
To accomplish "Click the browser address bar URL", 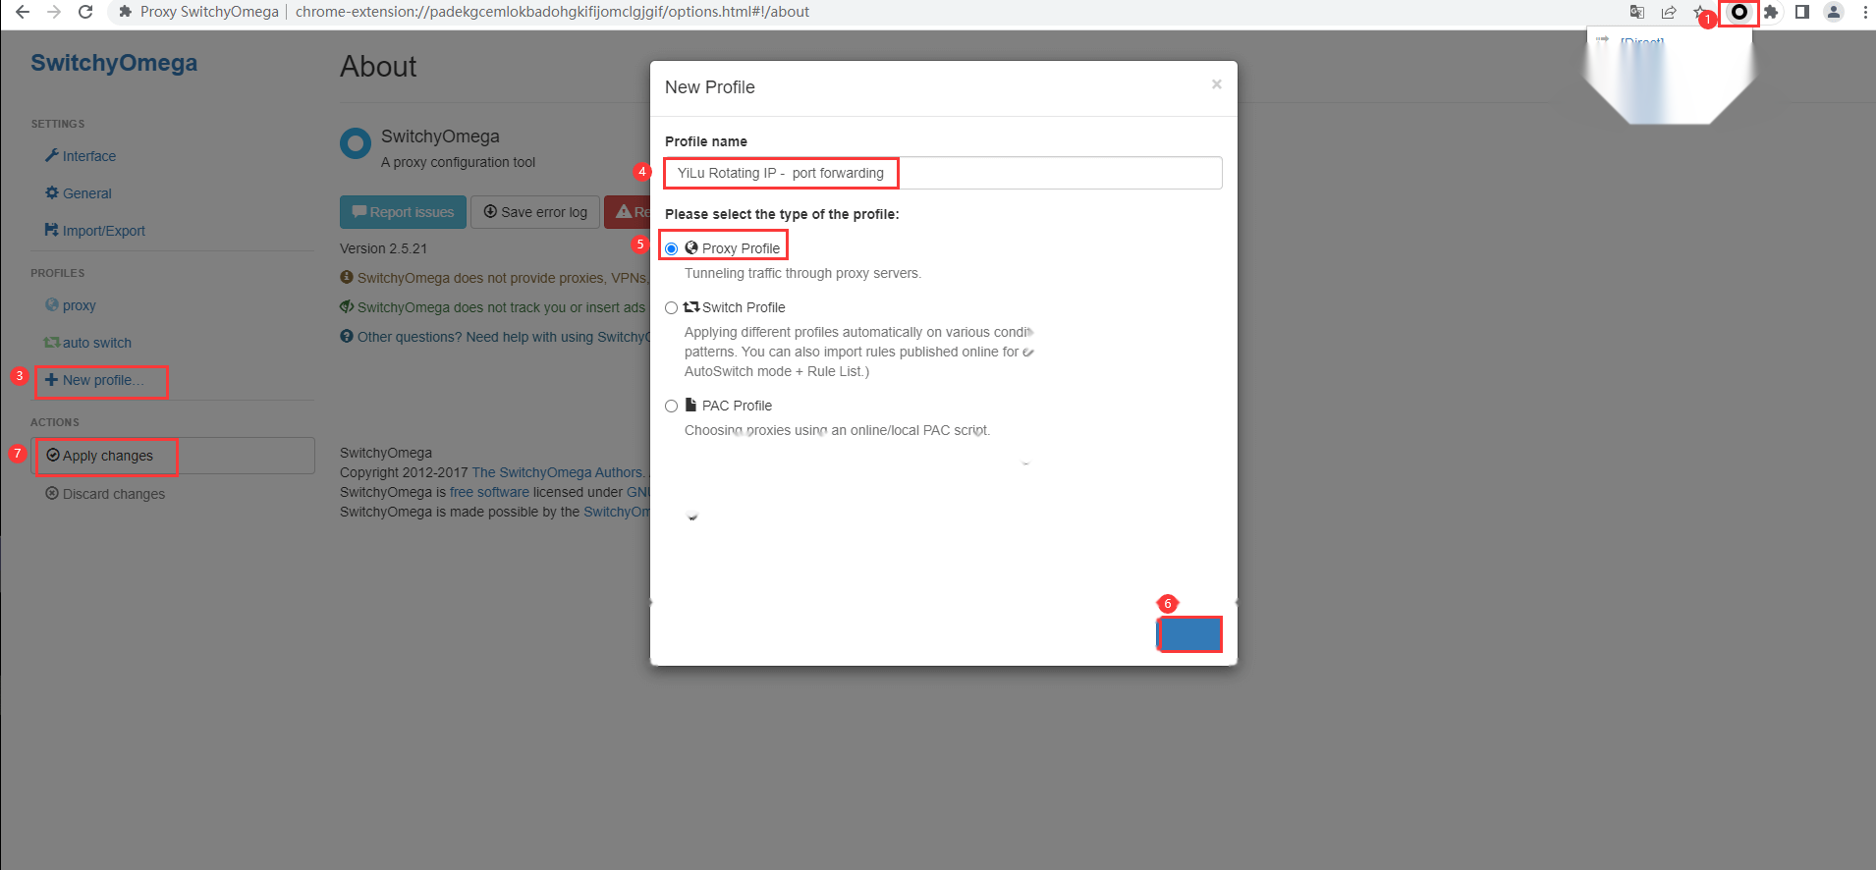I will [x=552, y=12].
